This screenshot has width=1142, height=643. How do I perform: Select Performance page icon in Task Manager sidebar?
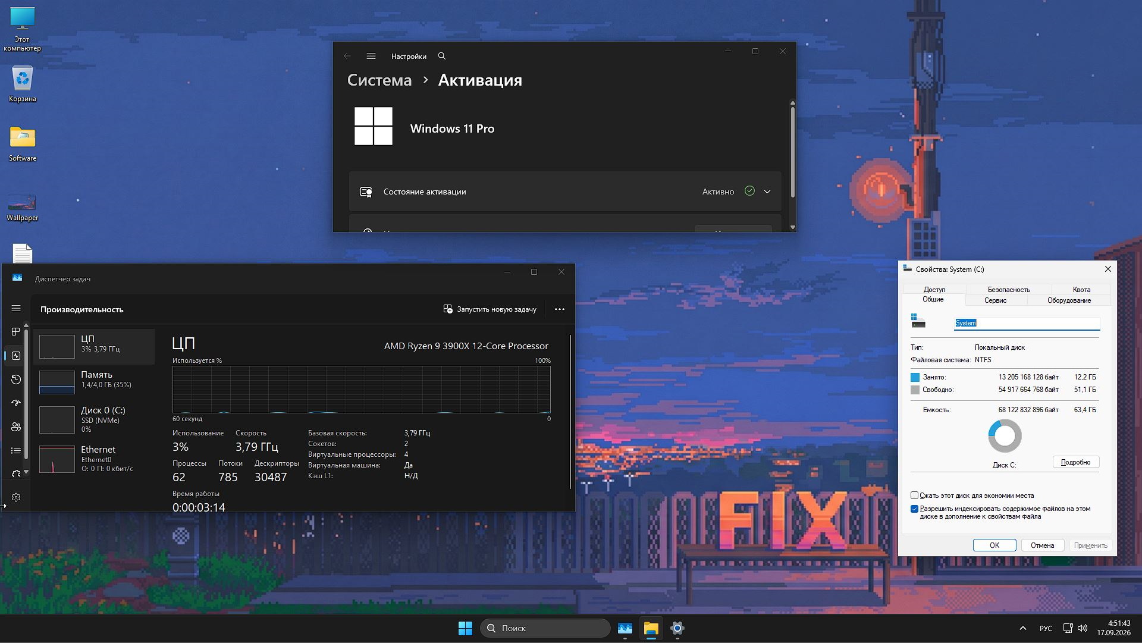[16, 356]
